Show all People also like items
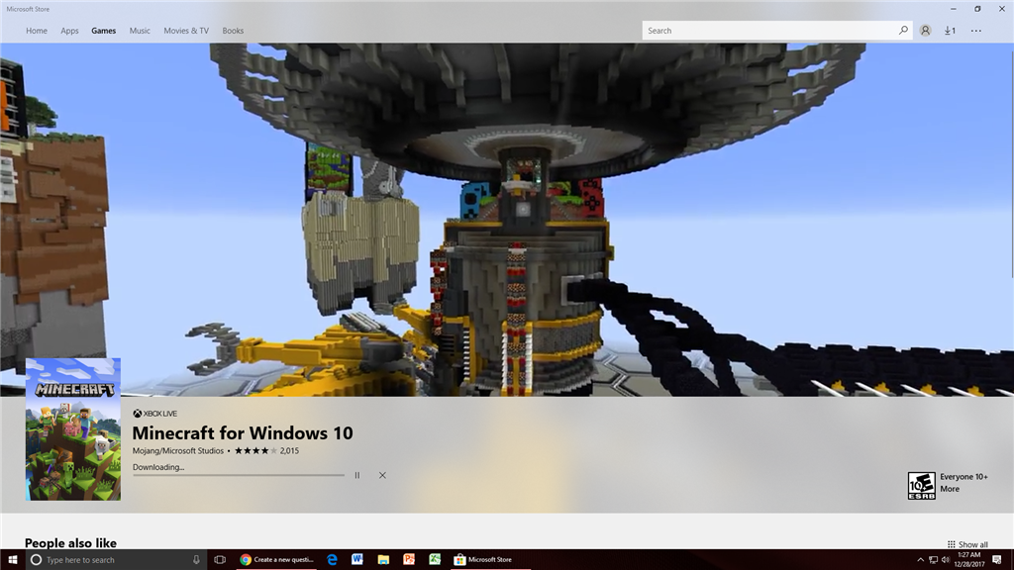1014x570 pixels. click(967, 544)
